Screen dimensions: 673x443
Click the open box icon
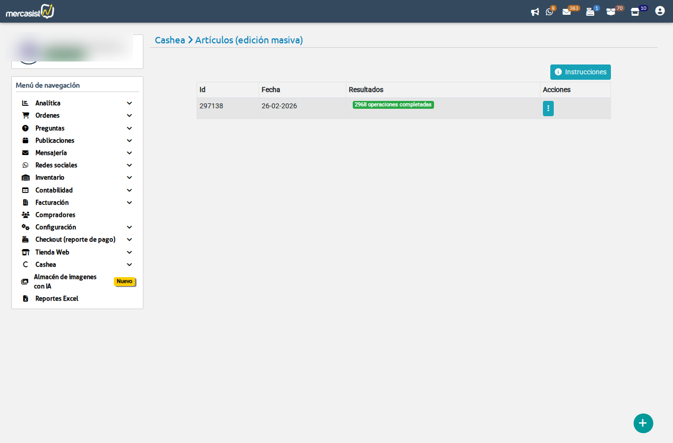click(611, 12)
